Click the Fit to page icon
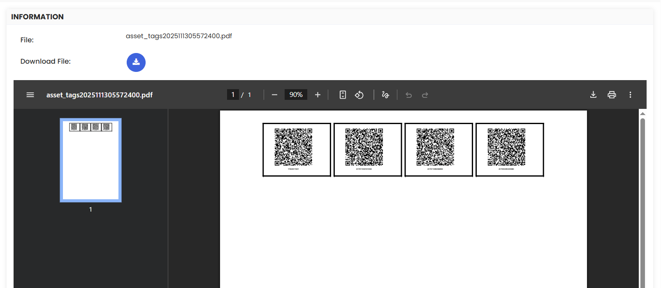 [x=343, y=95]
